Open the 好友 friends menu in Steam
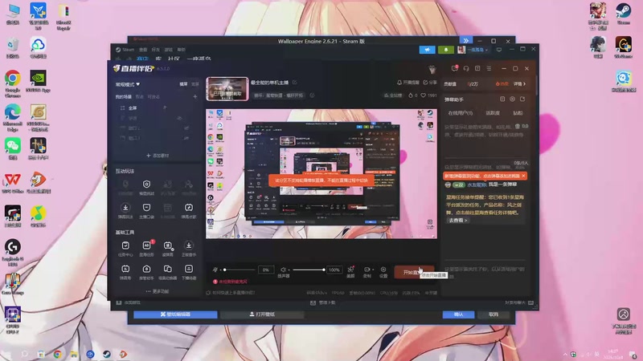The image size is (643, 361). [x=155, y=50]
